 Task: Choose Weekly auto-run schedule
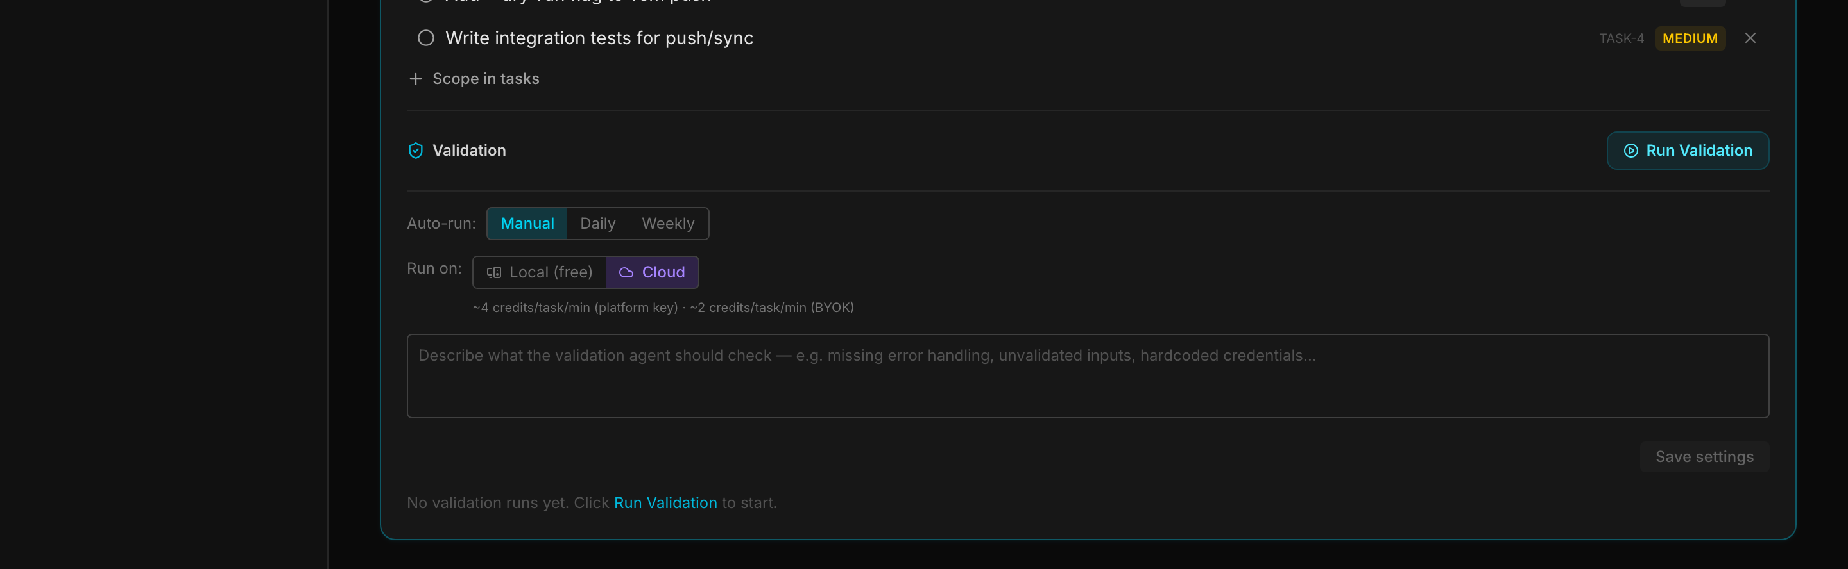coord(667,224)
